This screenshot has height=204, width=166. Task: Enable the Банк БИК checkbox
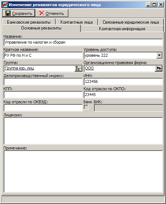pyautogui.click(x=86, y=107)
